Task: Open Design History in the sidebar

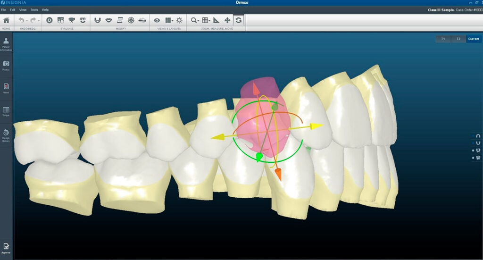Action: click(6, 134)
